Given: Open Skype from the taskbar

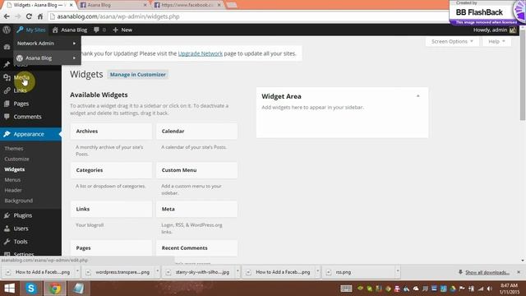Looking at the screenshot, I should (x=31, y=289).
